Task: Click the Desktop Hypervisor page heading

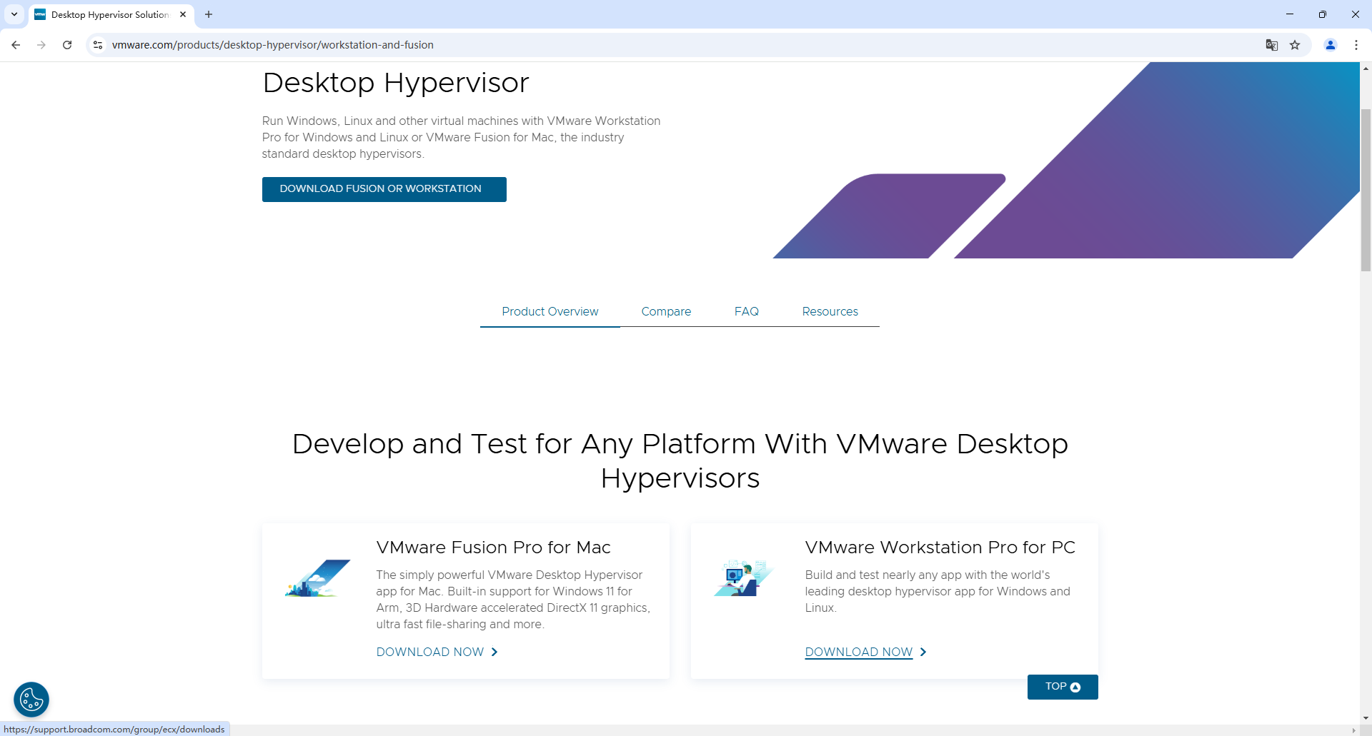Action: 396,83
